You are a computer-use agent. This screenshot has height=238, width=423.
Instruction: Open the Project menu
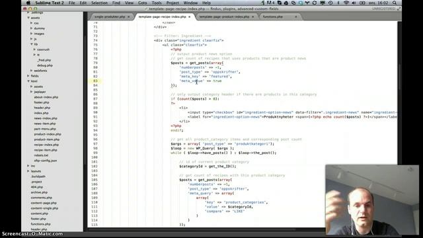[173, 3]
